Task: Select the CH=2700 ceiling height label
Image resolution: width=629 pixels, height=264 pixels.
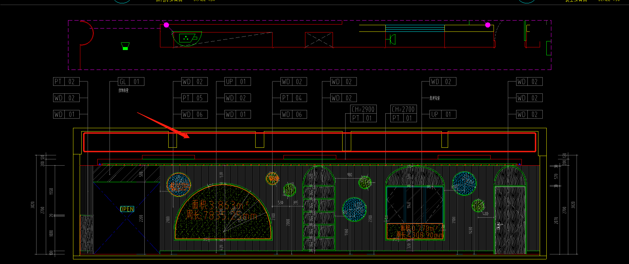Action: pyautogui.click(x=403, y=109)
